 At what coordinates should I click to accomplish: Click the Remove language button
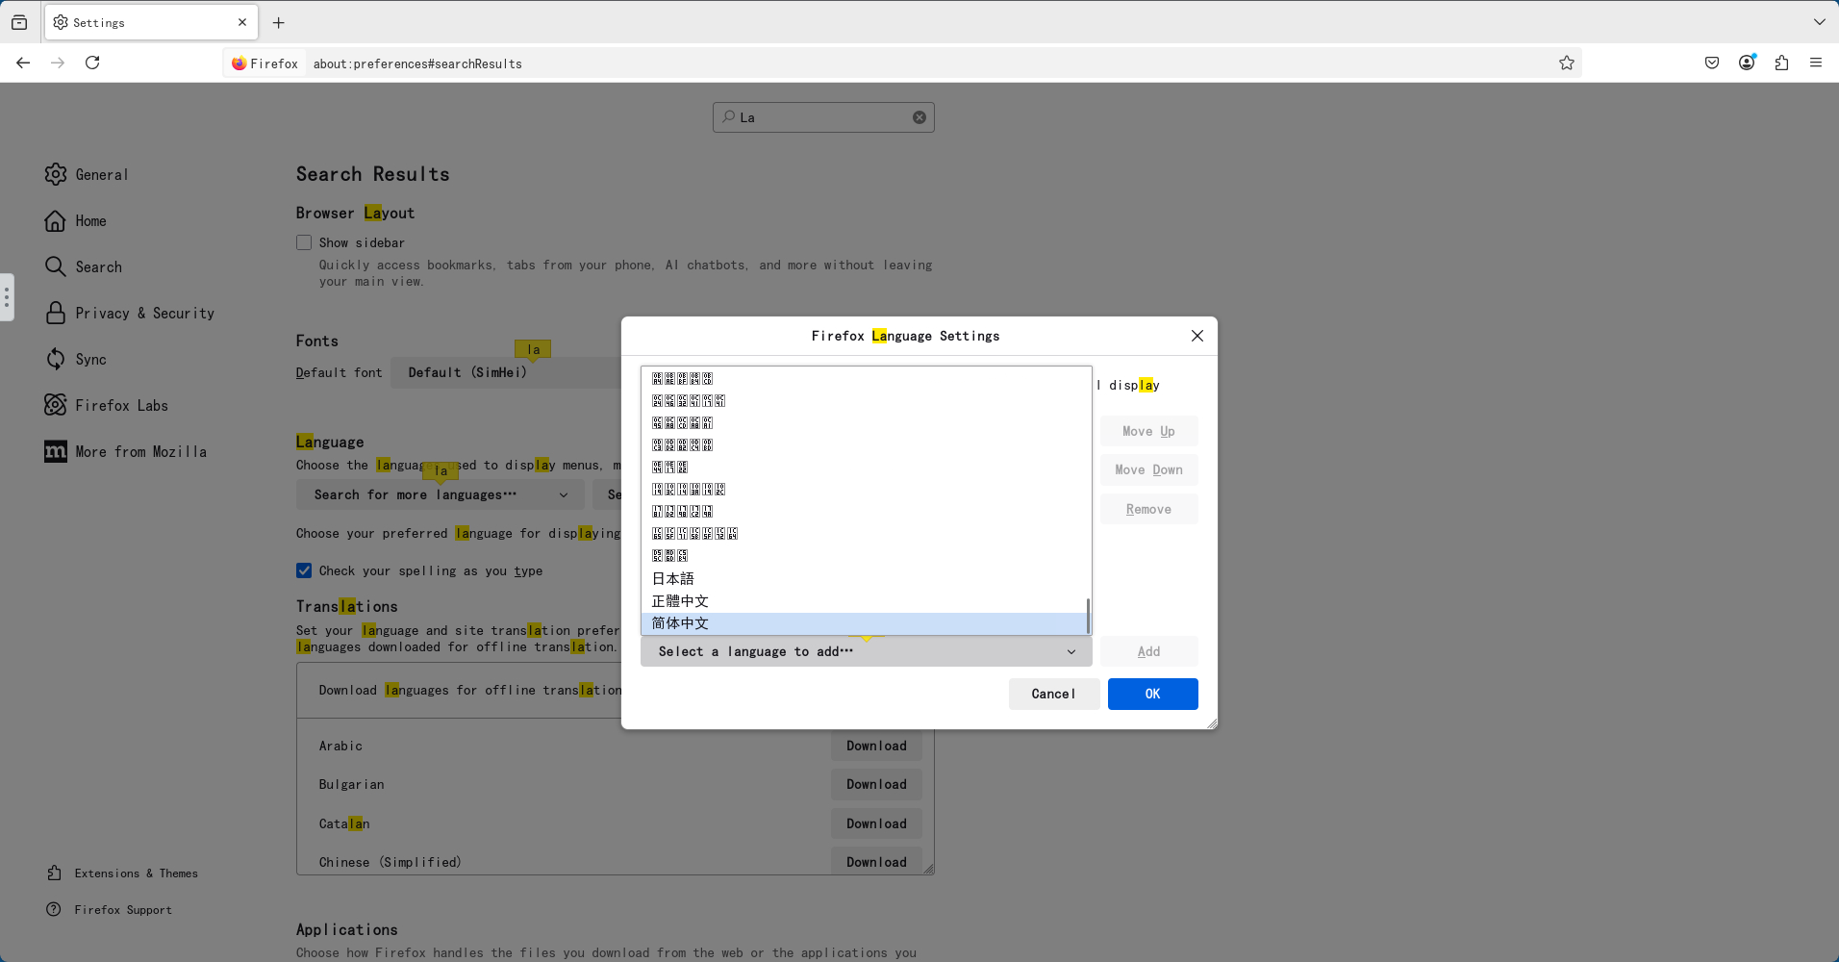[x=1149, y=509]
